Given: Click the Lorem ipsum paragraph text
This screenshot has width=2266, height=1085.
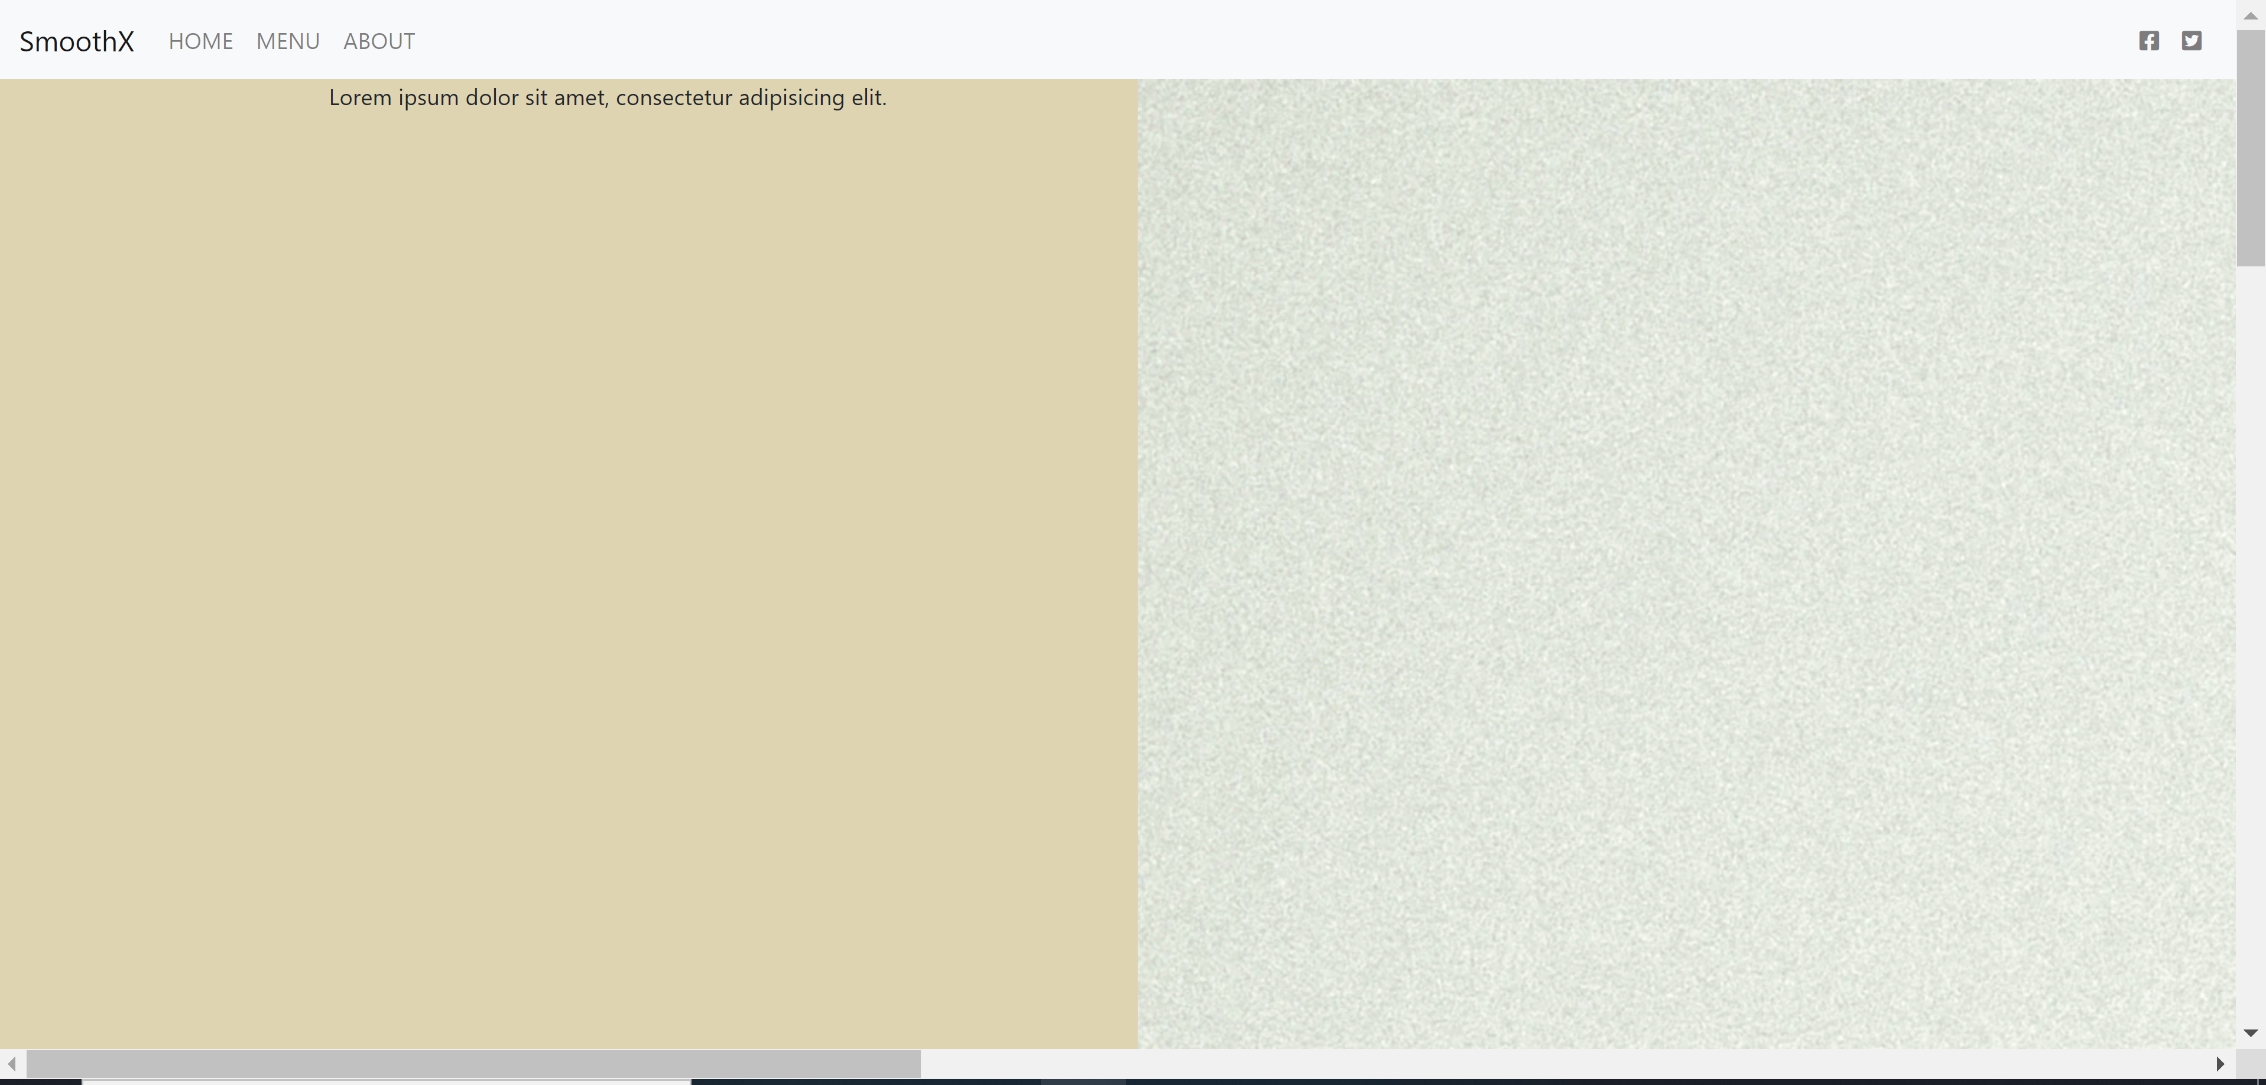Looking at the screenshot, I should tap(607, 97).
